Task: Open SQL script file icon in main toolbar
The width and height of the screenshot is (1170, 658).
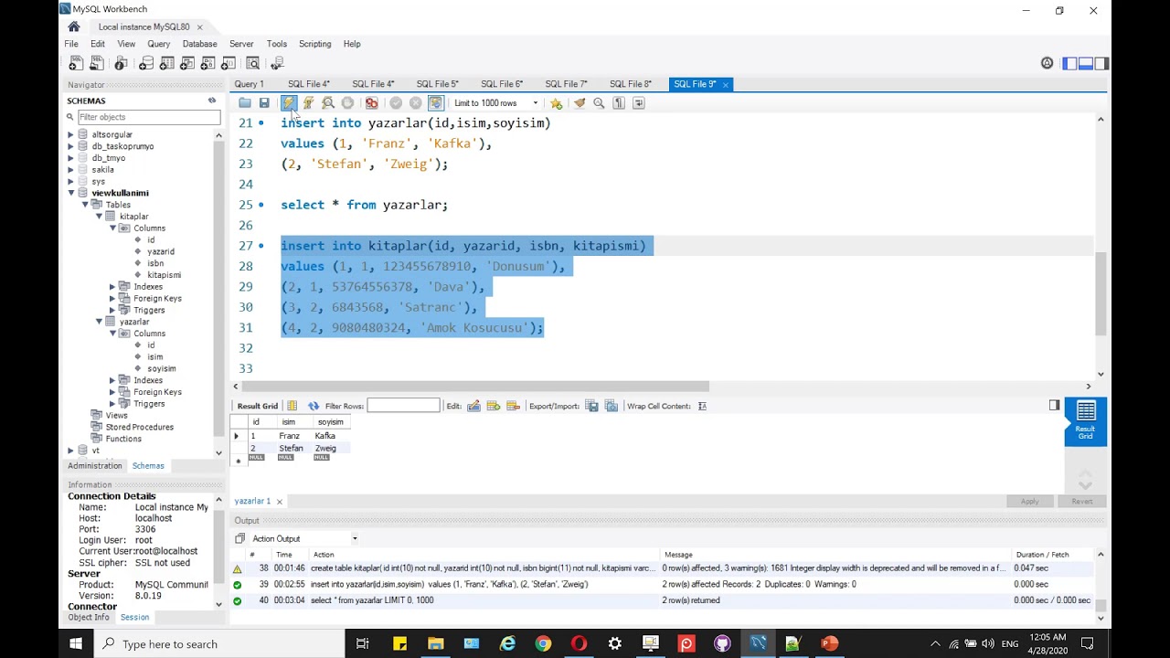Action: point(98,63)
